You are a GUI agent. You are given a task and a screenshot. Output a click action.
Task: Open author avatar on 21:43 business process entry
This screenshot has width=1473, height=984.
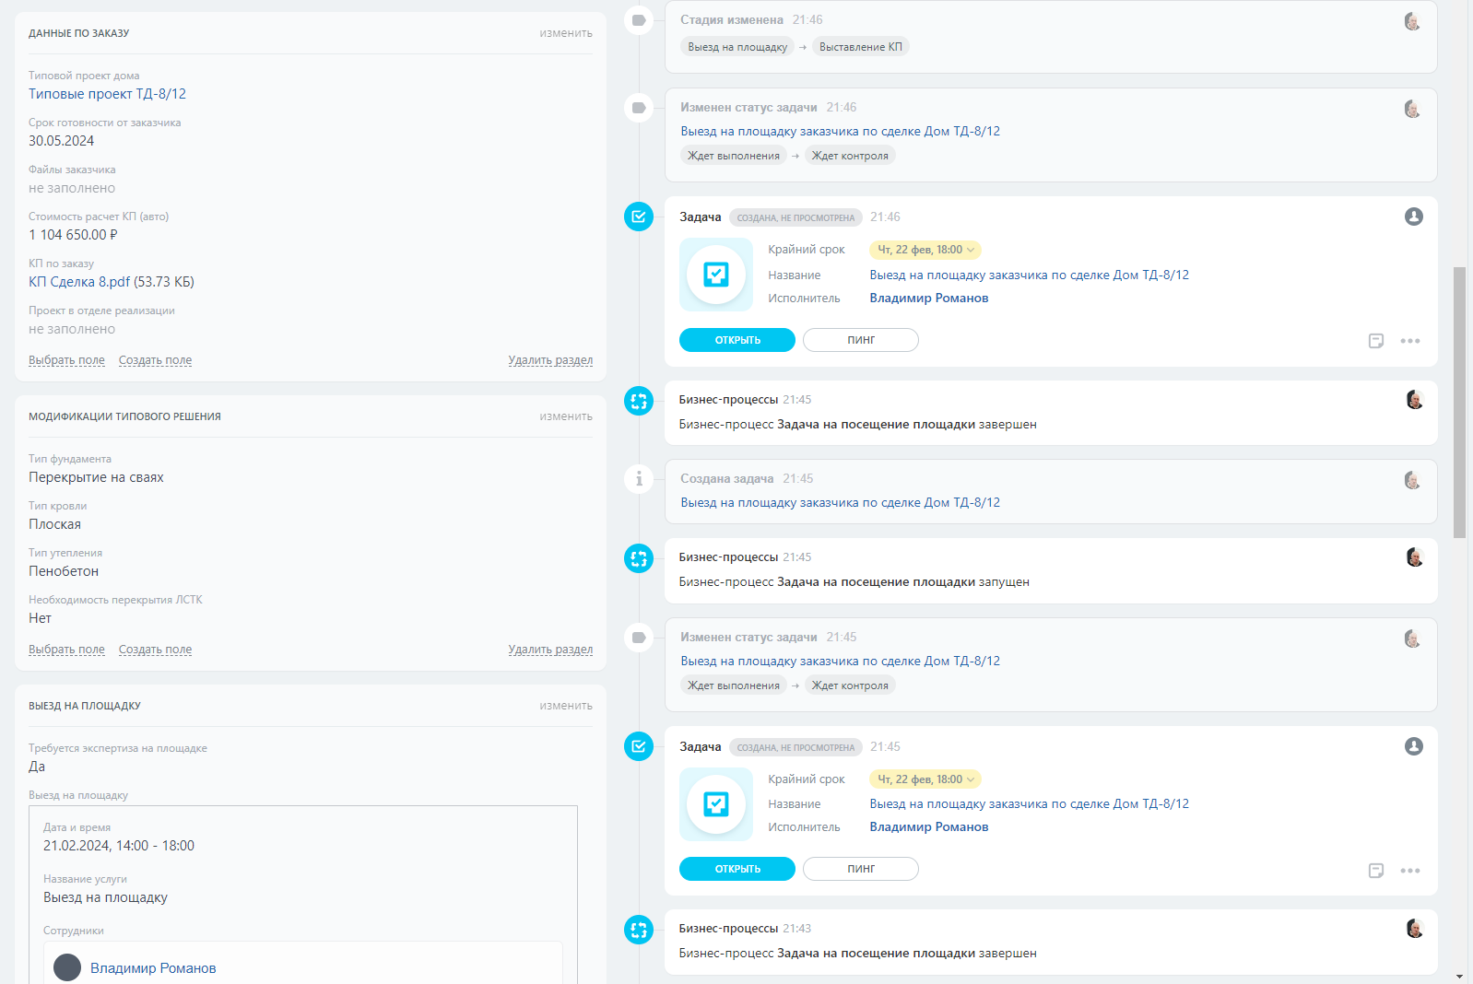pyautogui.click(x=1415, y=928)
